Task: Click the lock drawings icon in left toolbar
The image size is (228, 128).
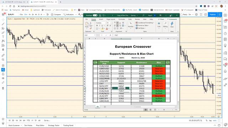Action: coord(3,74)
